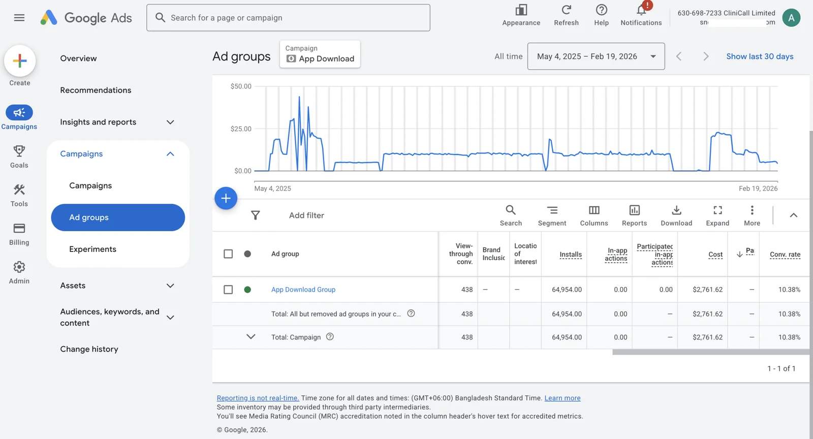The width and height of the screenshot is (813, 439).
Task: Toggle the select-all checkbox in table header
Action: [228, 254]
